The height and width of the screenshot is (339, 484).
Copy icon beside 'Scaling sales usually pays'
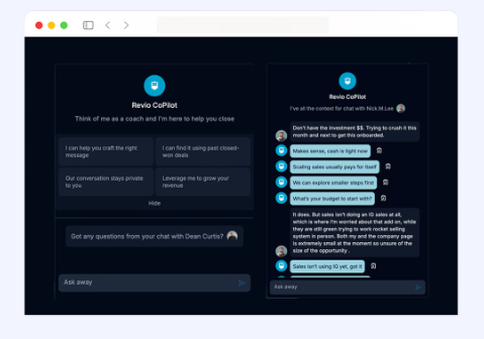coord(388,166)
